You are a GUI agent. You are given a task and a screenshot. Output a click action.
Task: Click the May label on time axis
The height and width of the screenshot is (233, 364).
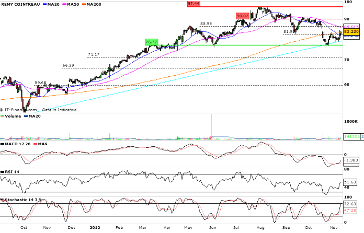pyautogui.click(x=188, y=227)
